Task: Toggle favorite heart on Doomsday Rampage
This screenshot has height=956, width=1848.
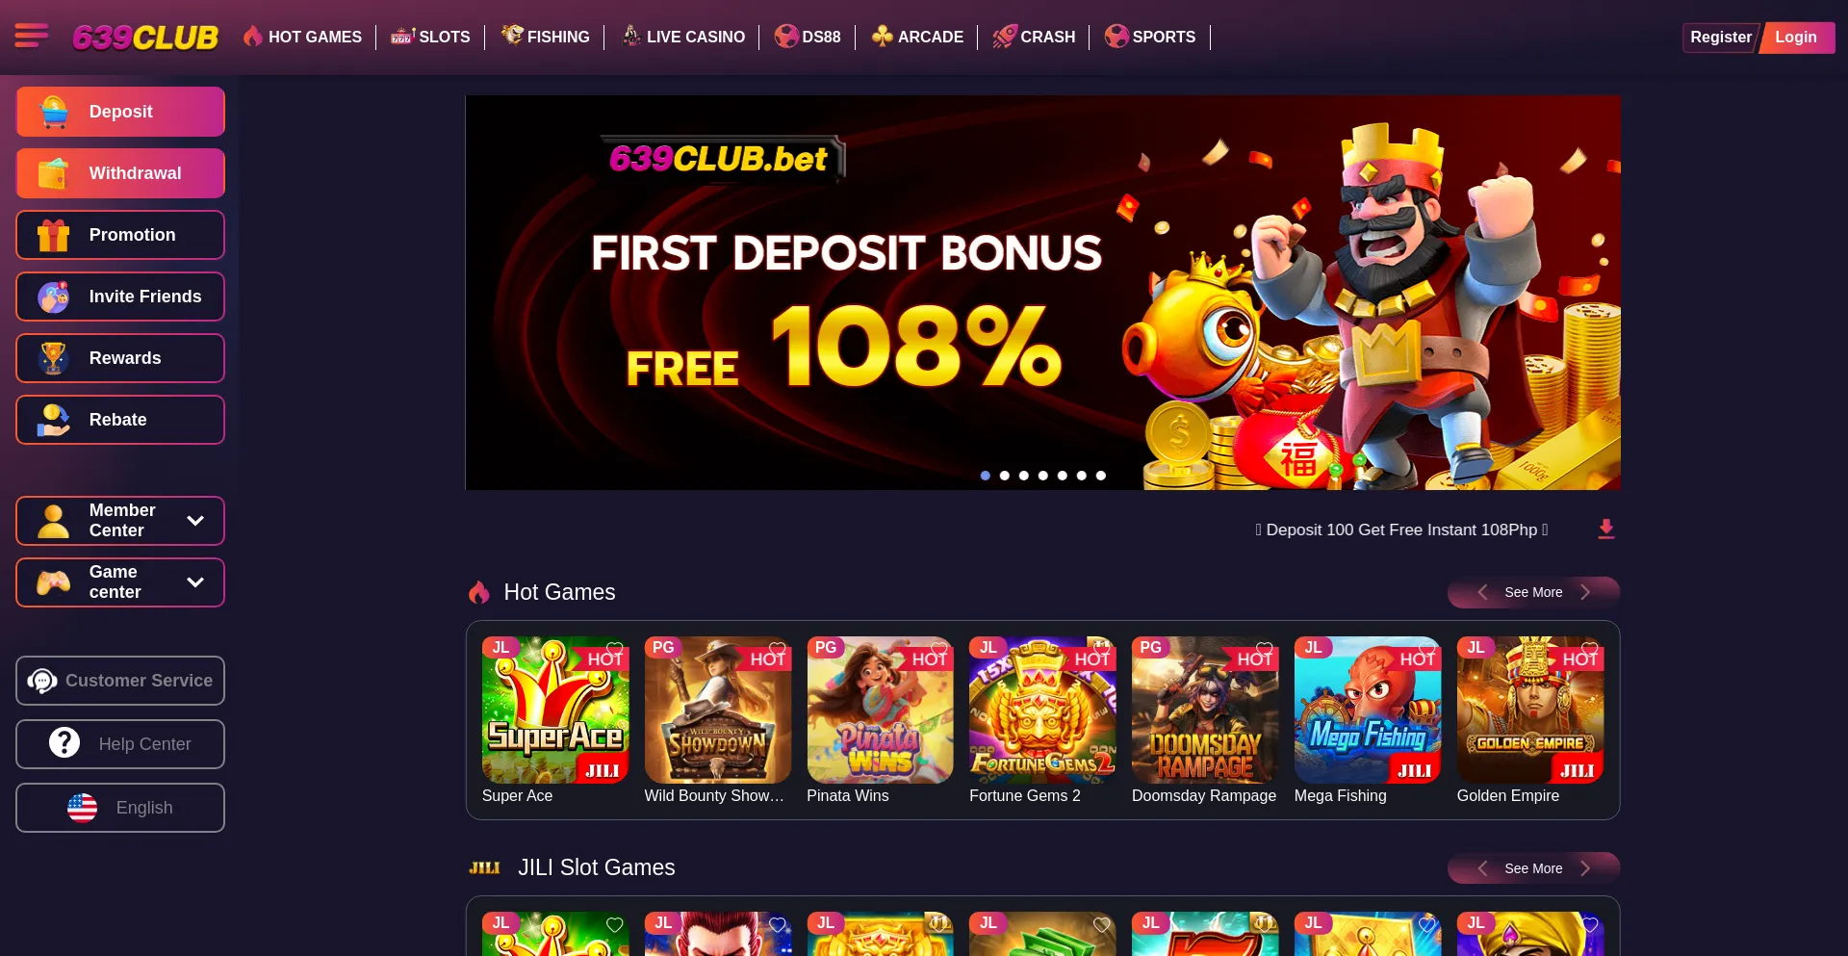Action: point(1264,649)
